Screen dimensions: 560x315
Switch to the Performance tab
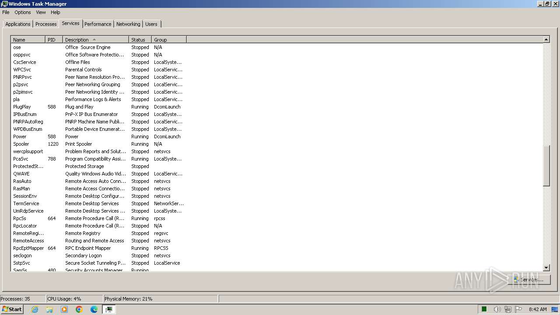98,24
